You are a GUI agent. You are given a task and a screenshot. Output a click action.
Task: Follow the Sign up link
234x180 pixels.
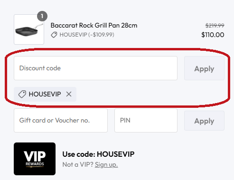pos(106,165)
